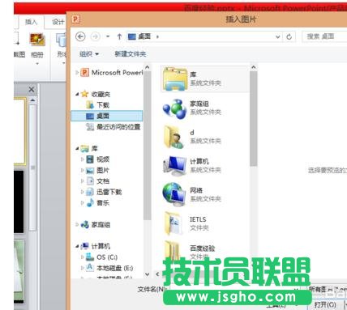Open 最近访问的位置 in the navigation pane

pyautogui.click(x=113, y=126)
